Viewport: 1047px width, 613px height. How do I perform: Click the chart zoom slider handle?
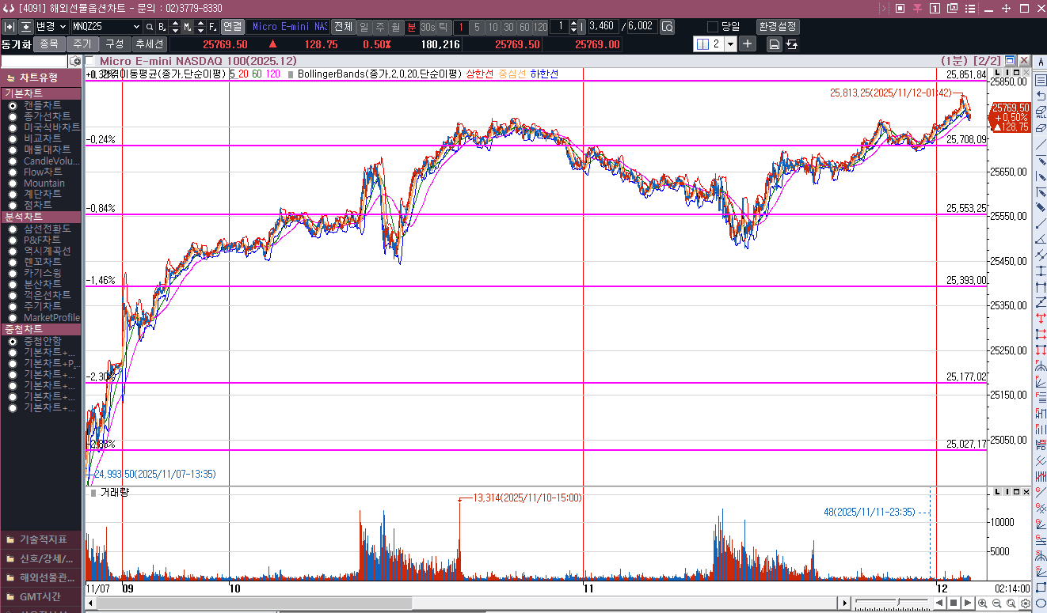click(897, 604)
